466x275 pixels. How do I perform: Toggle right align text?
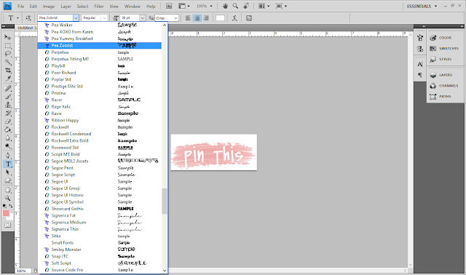pyautogui.click(x=205, y=18)
